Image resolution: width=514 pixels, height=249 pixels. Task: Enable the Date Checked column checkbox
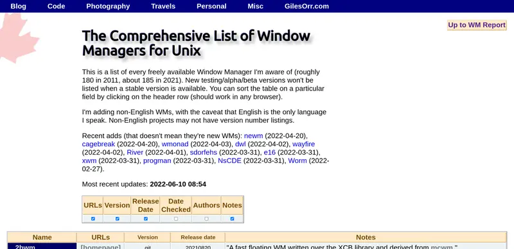coord(176,219)
